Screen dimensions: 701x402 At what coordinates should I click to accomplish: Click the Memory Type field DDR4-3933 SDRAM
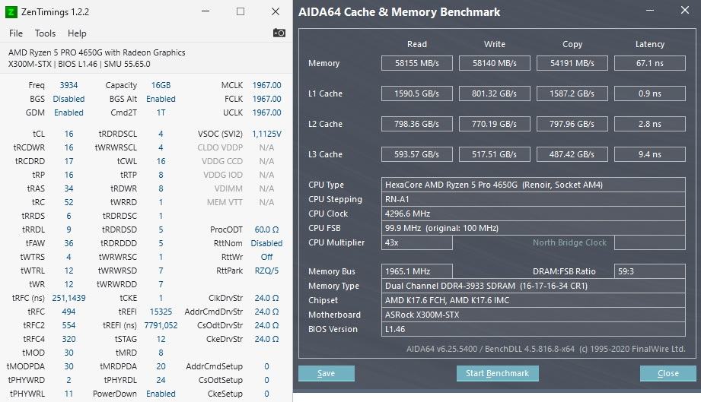pos(534,286)
